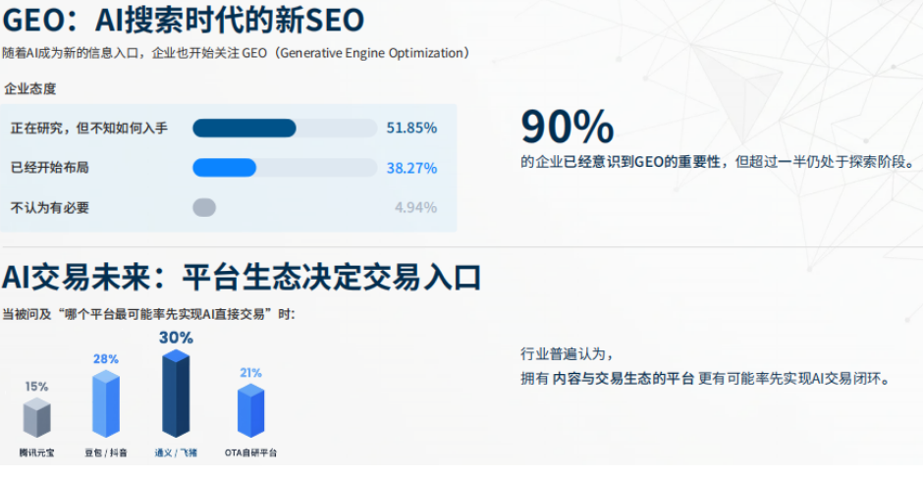This screenshot has width=923, height=477.
Task: Click the large 90% statistic
Action: point(567,127)
